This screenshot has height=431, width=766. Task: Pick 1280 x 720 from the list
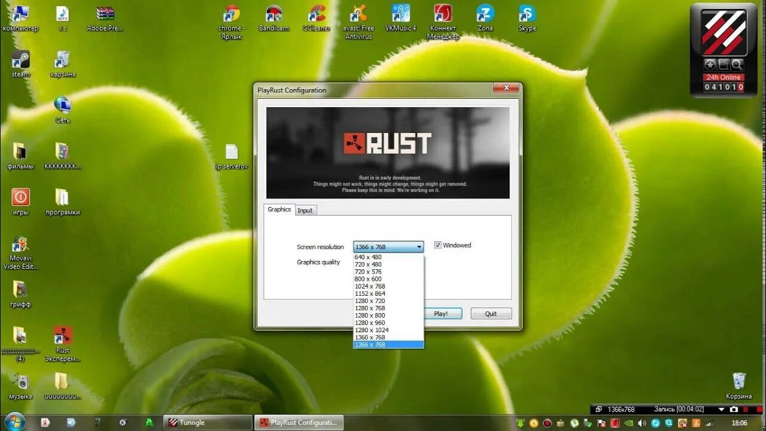point(388,301)
